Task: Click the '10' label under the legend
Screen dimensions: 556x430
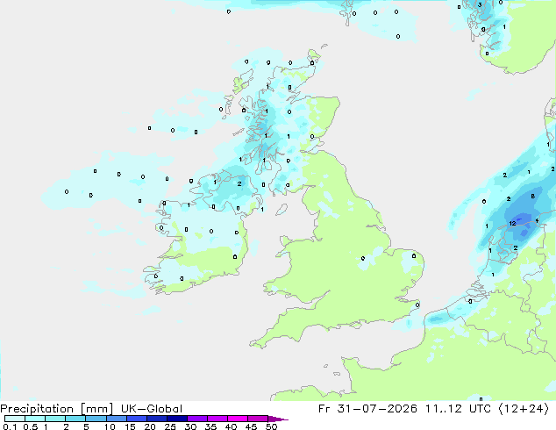Action: pyautogui.click(x=110, y=426)
